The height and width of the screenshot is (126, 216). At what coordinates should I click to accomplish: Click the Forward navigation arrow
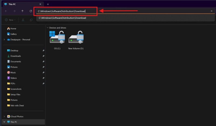tap(14, 11)
